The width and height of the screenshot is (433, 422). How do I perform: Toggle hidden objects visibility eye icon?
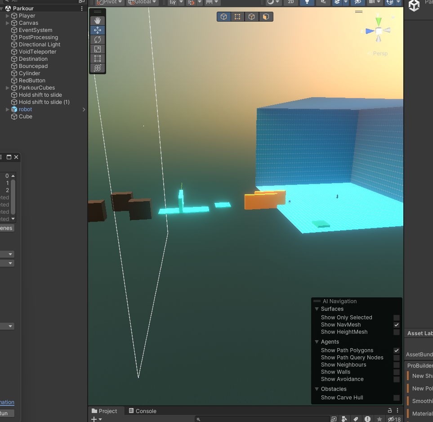[357, 2]
